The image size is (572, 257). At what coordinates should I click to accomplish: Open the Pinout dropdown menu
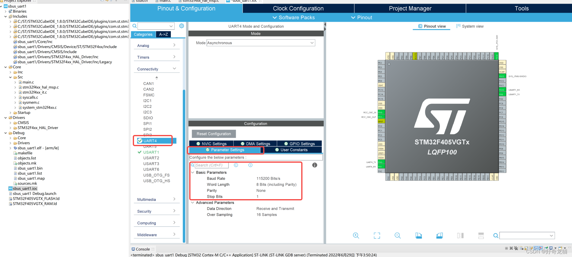[x=362, y=17]
